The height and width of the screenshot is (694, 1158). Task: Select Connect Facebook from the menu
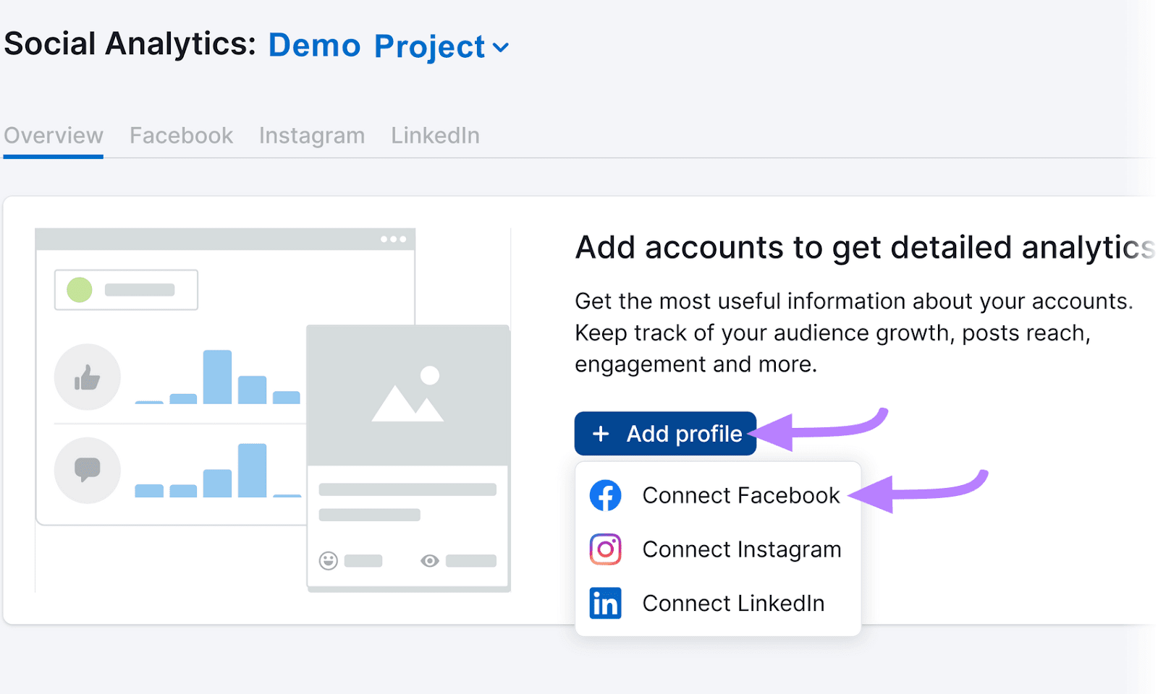click(x=740, y=495)
